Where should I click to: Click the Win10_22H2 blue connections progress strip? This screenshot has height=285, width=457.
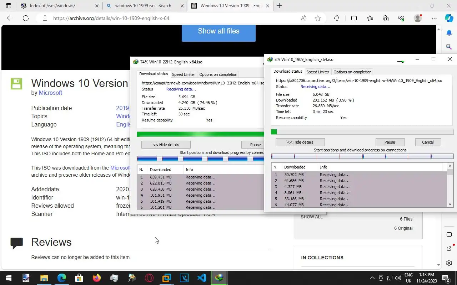pyautogui.click(x=200, y=159)
